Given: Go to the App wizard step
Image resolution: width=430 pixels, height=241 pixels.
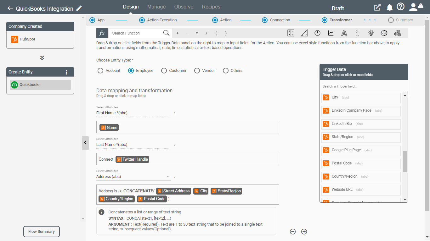Looking at the screenshot, I should (97, 20).
